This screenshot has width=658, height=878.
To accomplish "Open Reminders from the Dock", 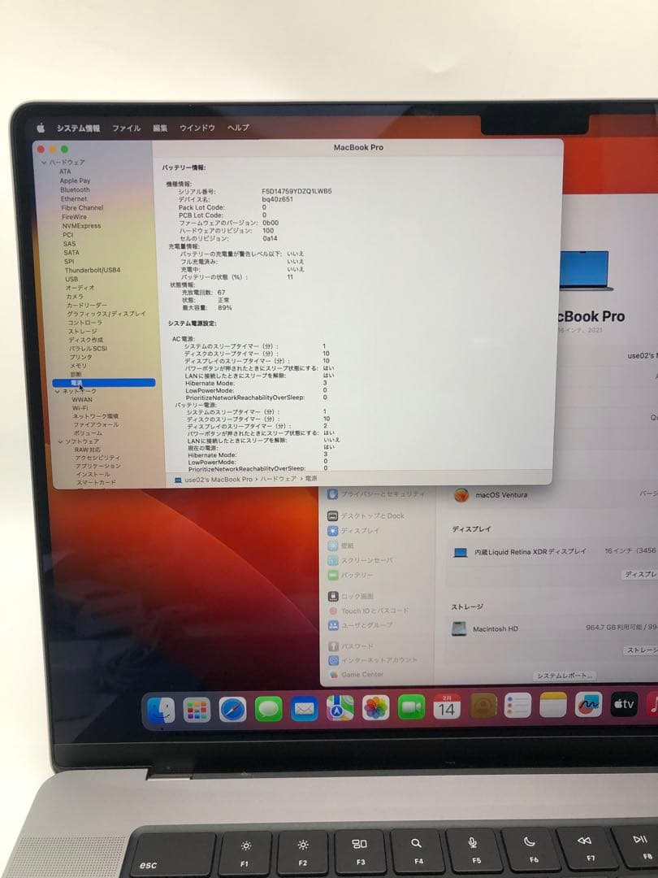I will pyautogui.click(x=518, y=706).
